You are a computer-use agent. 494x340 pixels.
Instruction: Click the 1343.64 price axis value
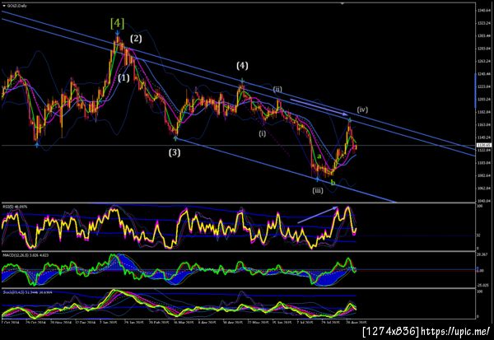coord(483,11)
